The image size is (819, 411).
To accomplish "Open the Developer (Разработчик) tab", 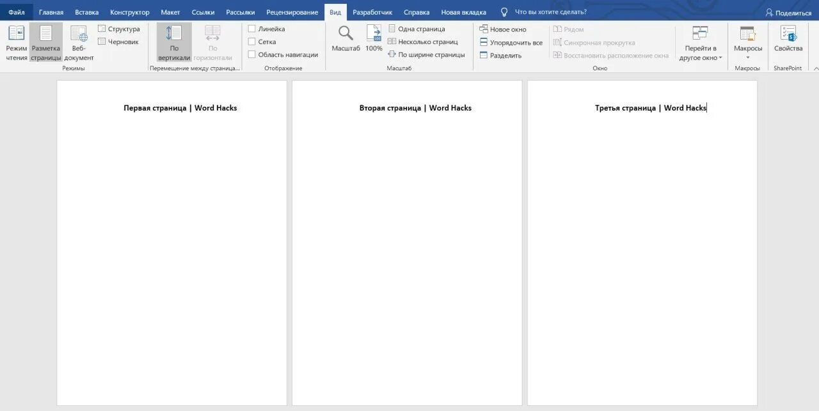I will point(372,12).
